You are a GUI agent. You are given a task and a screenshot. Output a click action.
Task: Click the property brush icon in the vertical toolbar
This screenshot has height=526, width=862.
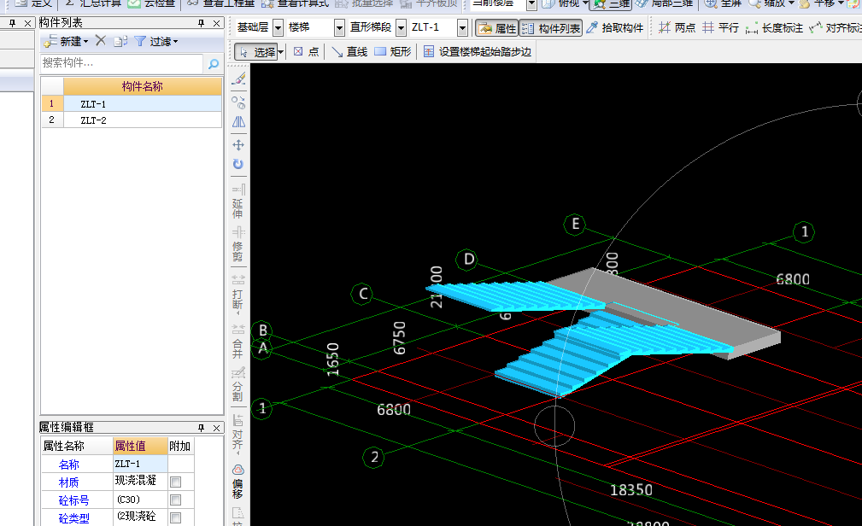pos(238,79)
